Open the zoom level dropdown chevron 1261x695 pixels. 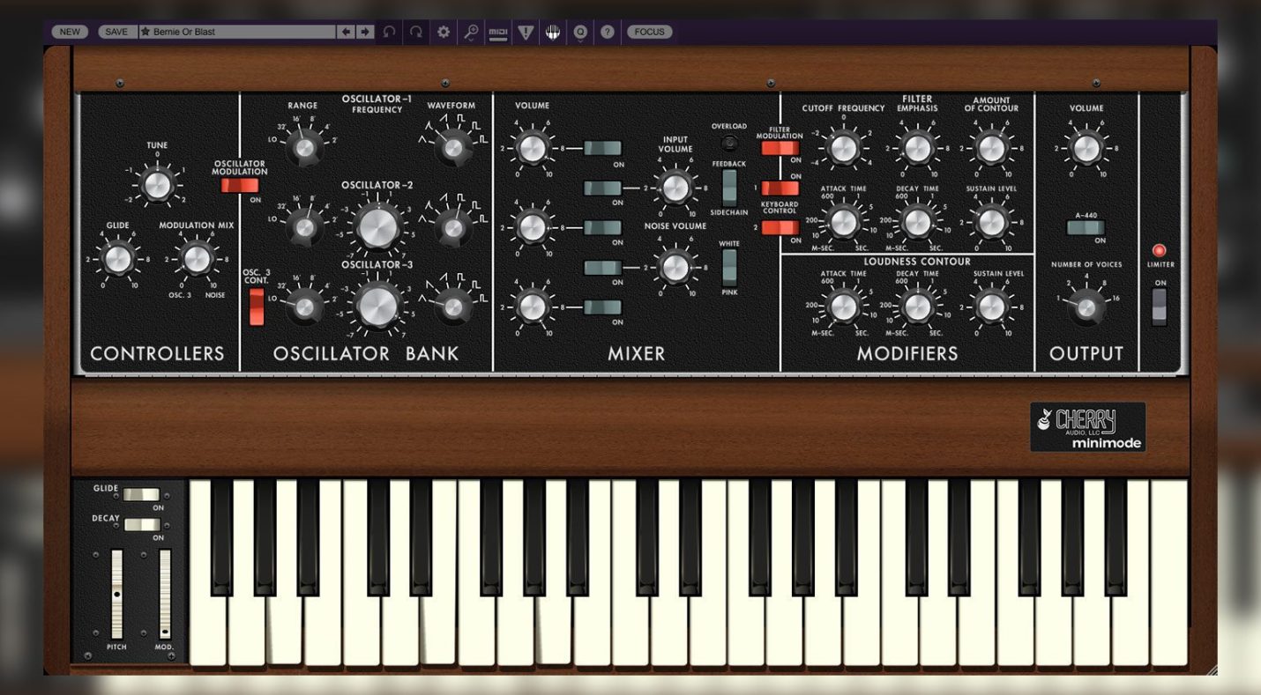pos(472,41)
